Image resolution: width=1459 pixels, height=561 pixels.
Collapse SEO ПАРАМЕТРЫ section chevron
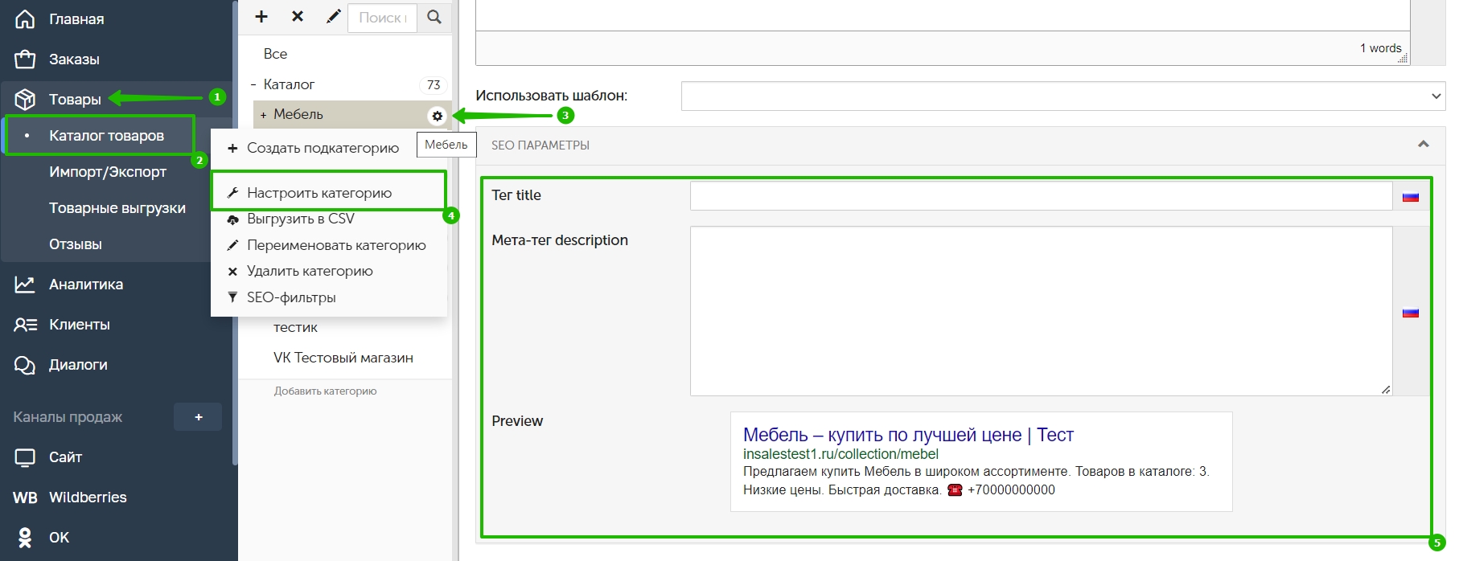[x=1423, y=145]
